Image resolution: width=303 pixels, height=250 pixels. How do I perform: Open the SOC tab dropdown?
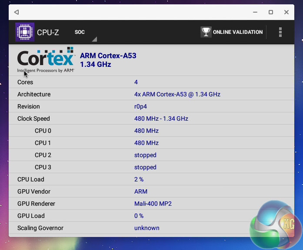[85, 33]
